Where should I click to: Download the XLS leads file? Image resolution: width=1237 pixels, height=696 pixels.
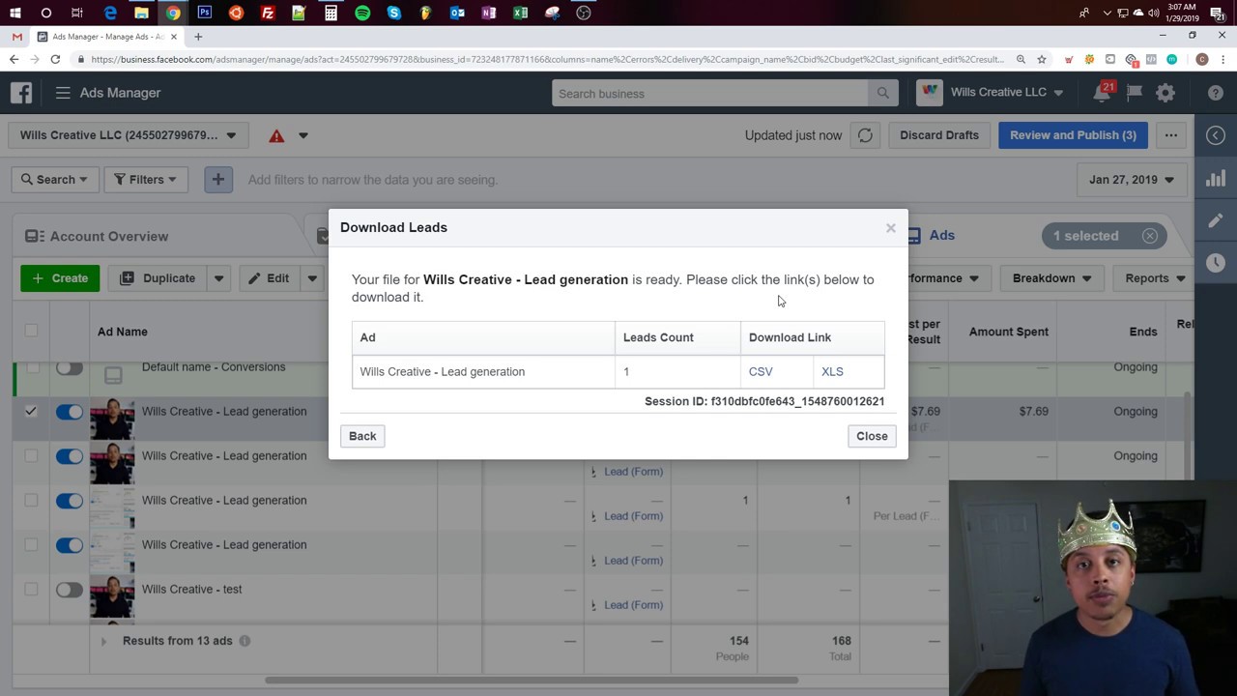[832, 371]
